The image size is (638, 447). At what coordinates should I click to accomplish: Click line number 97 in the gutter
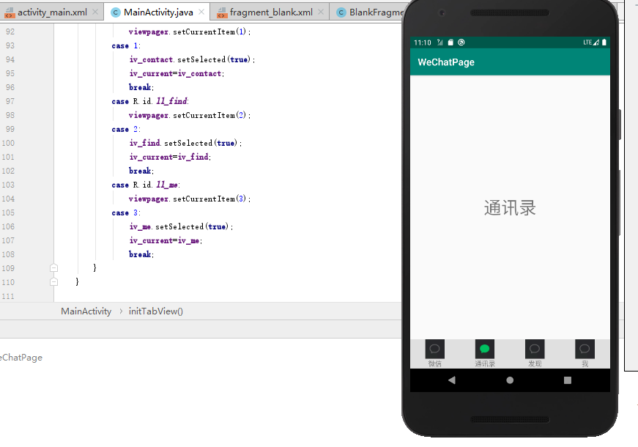pyautogui.click(x=10, y=101)
